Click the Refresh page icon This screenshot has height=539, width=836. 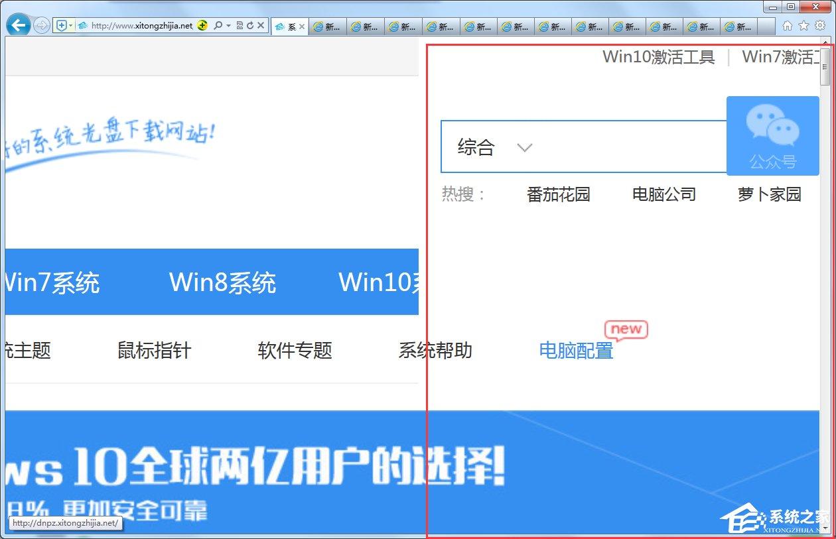(251, 25)
